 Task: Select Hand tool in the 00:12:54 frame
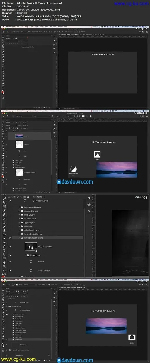(x=4, y=262)
